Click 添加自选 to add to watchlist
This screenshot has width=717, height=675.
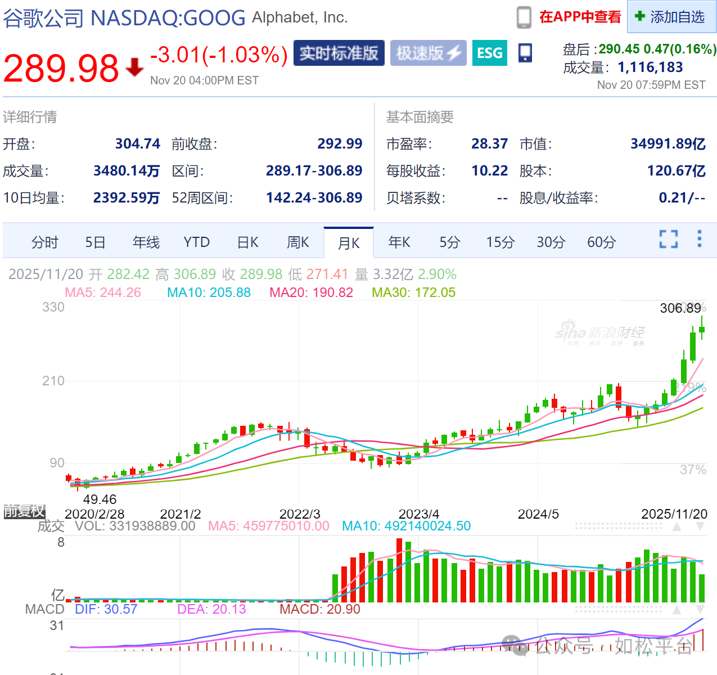point(671,17)
